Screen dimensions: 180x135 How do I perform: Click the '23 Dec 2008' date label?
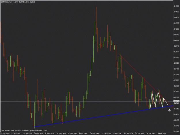pos(106,134)
